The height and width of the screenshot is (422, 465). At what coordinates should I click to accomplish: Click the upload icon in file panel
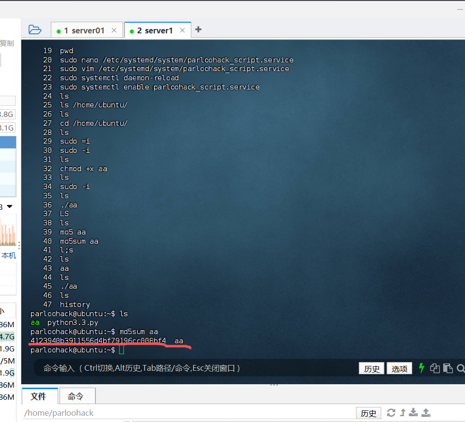pos(426,413)
